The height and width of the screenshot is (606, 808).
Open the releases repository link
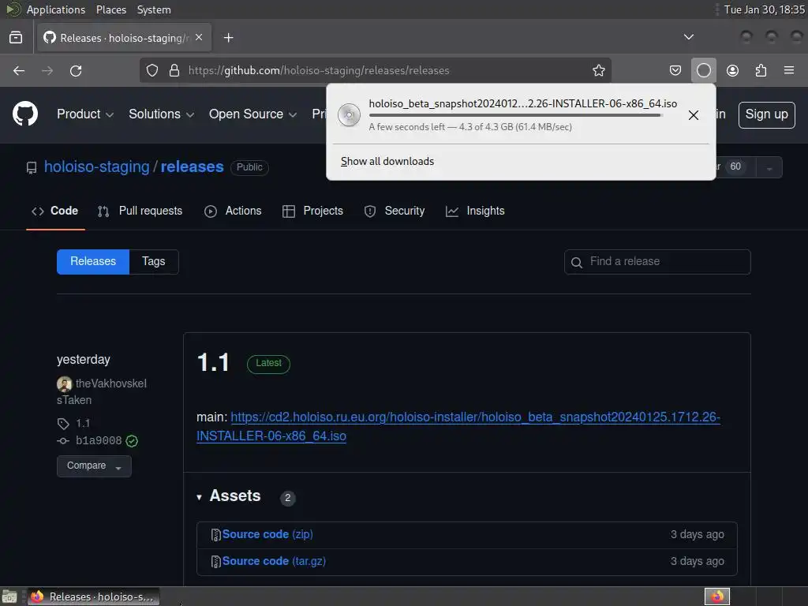[193, 167]
